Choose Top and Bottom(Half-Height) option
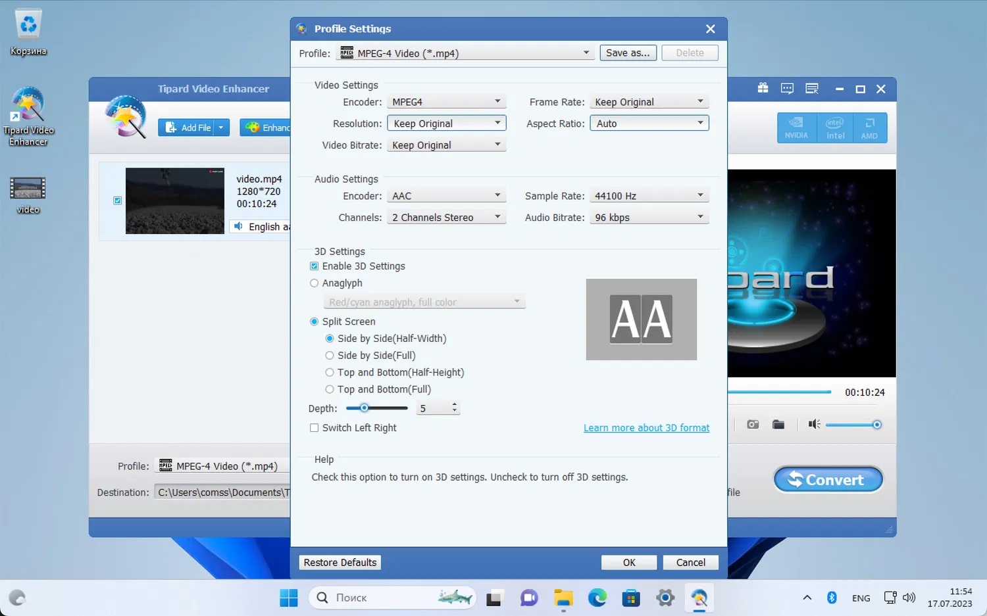The image size is (987, 616). pos(330,373)
